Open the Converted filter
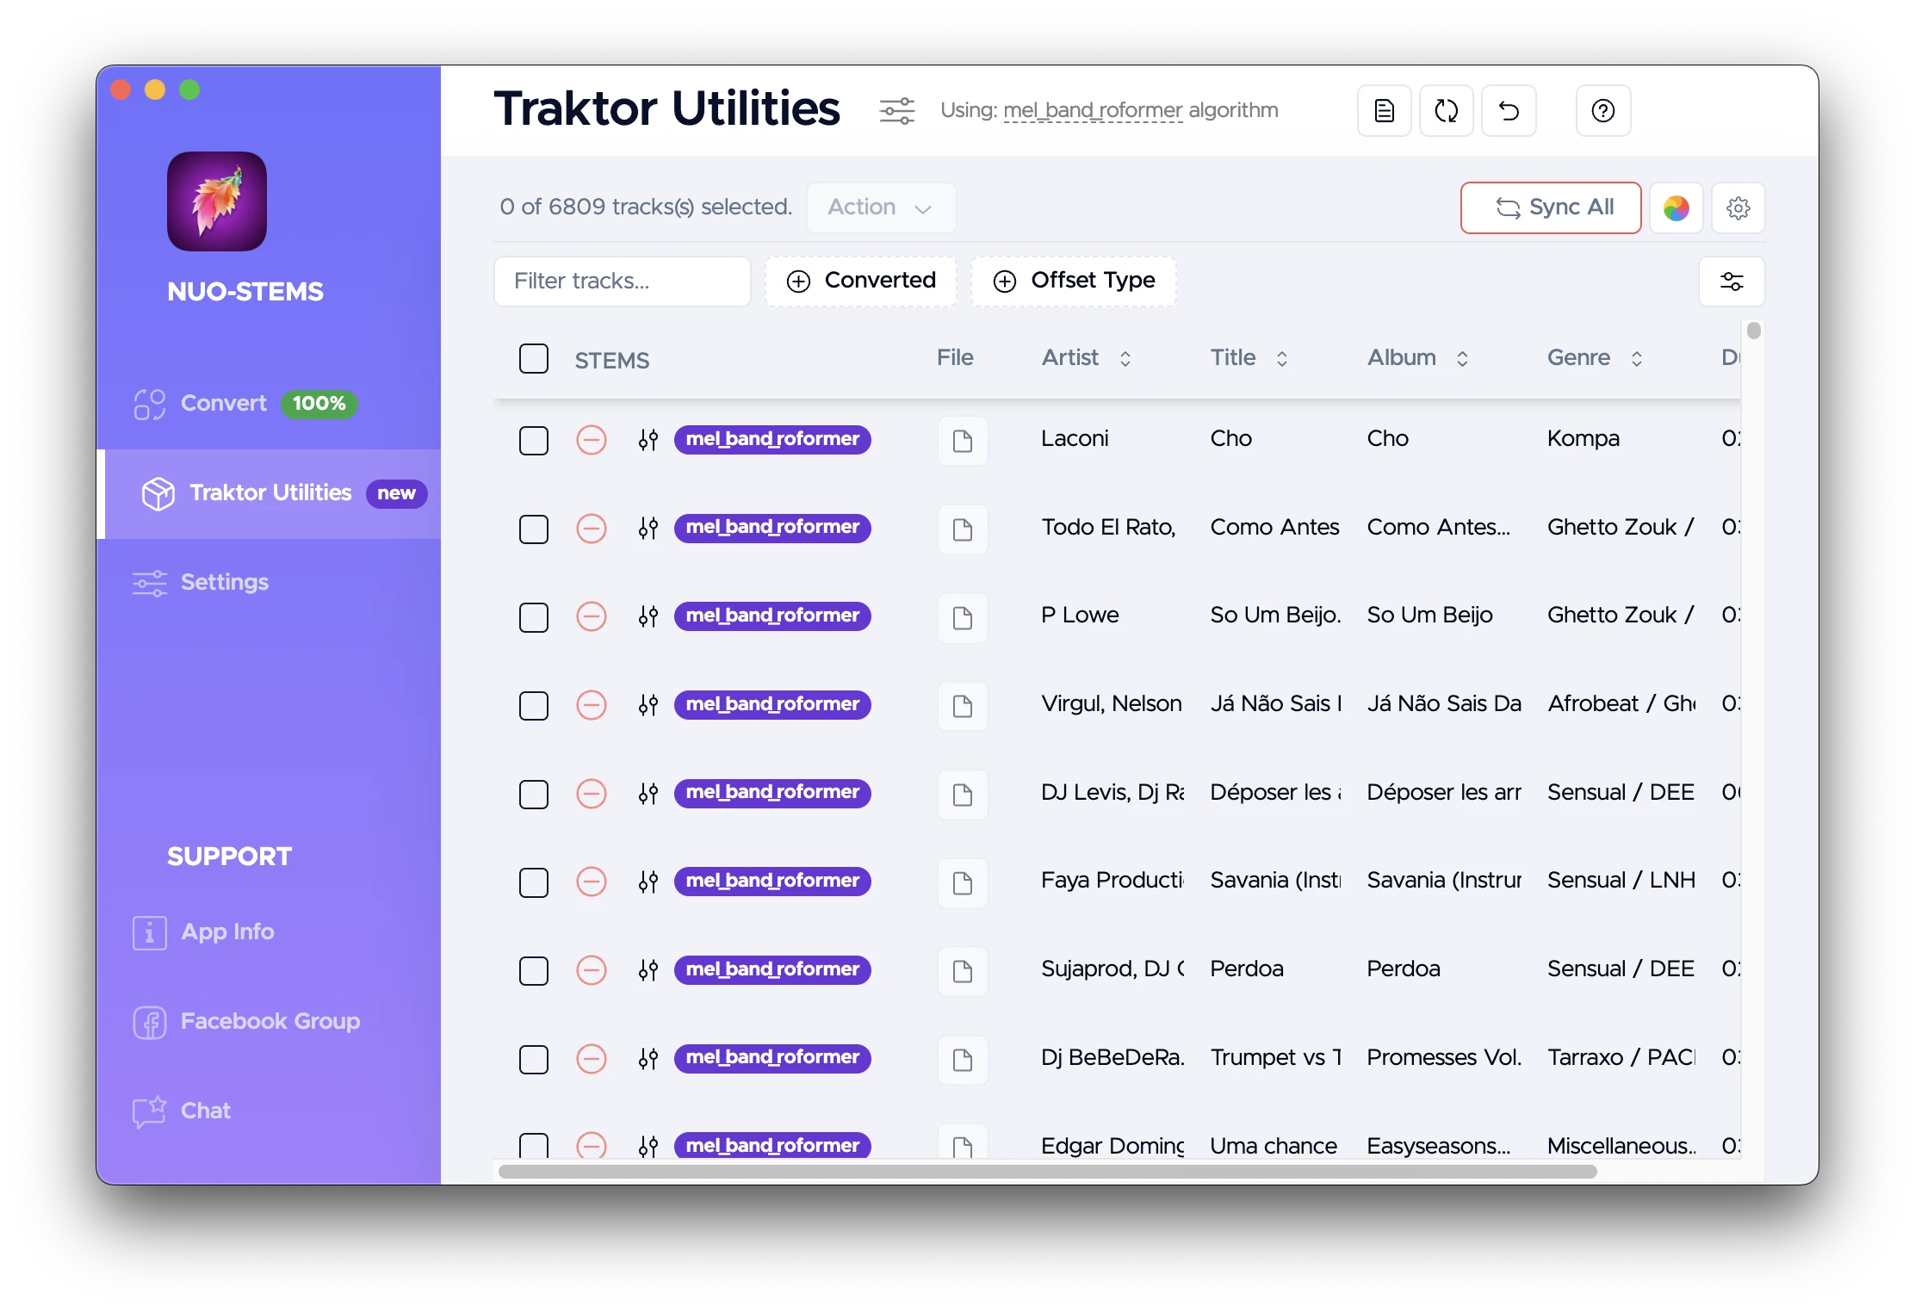1915x1312 pixels. pos(861,282)
